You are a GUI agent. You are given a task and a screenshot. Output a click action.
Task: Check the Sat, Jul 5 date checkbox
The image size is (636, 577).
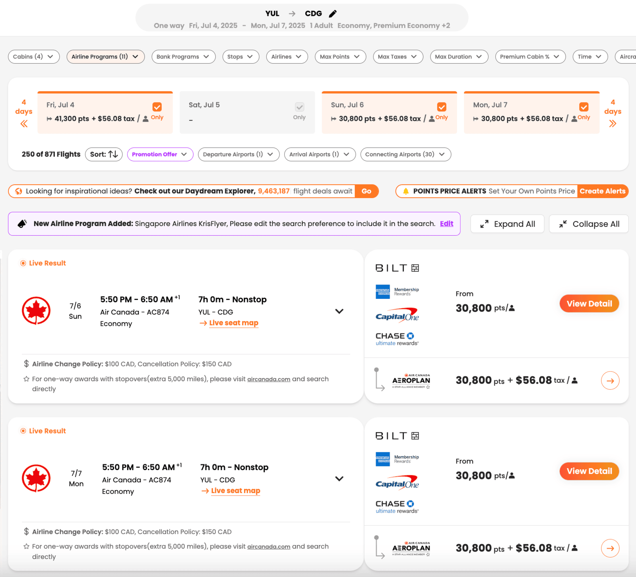pos(299,106)
